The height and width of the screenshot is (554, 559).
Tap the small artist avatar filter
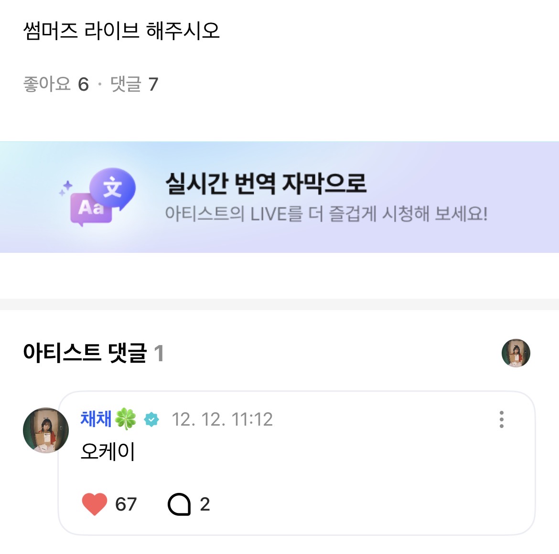(x=516, y=353)
